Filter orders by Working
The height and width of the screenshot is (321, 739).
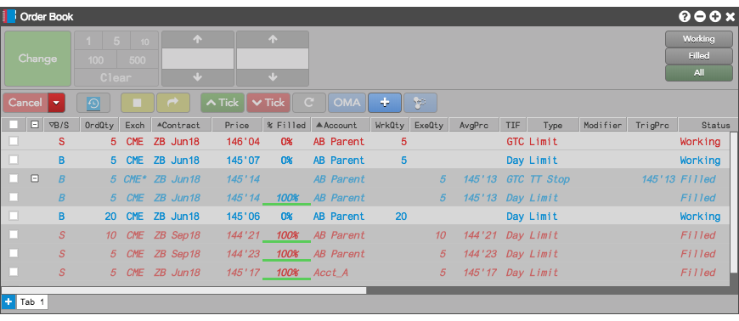coord(699,39)
